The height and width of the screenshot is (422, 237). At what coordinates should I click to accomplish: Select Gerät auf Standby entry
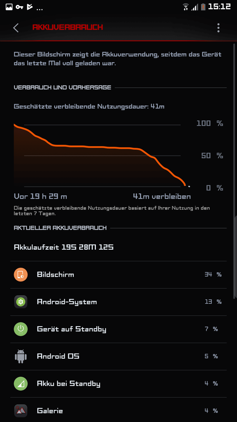[118, 329]
